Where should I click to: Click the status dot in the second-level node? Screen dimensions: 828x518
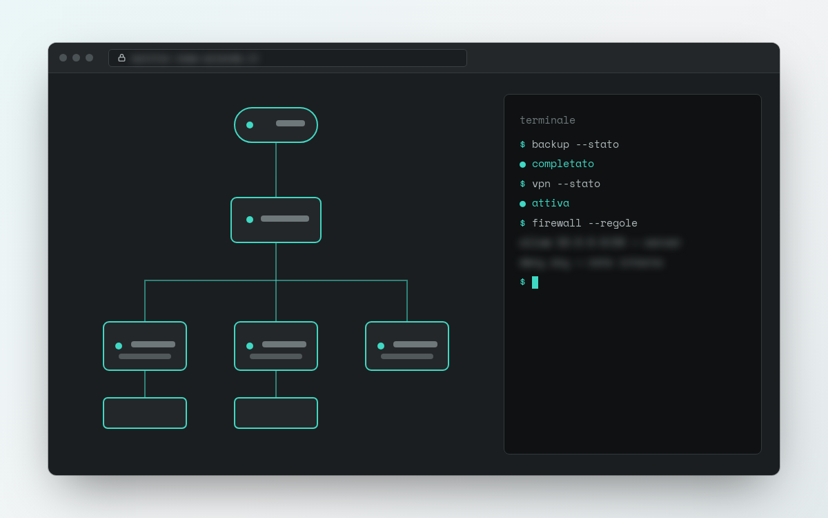click(250, 220)
